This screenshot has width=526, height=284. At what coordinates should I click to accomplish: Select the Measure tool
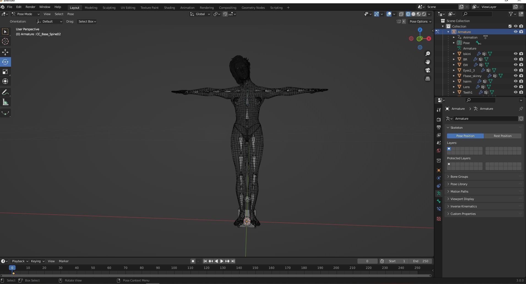coord(5,102)
